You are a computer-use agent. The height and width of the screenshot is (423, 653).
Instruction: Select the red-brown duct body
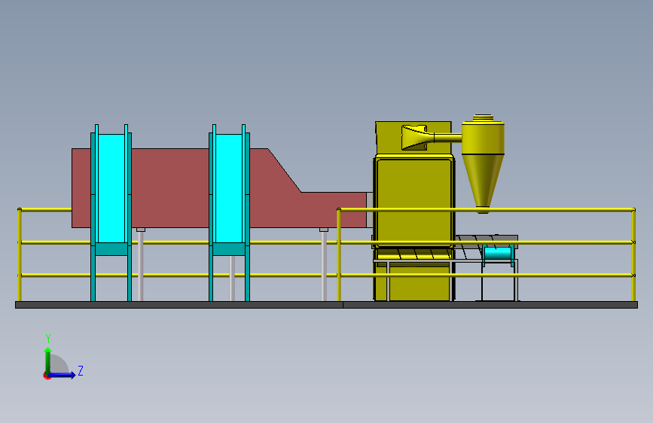tap(171, 188)
